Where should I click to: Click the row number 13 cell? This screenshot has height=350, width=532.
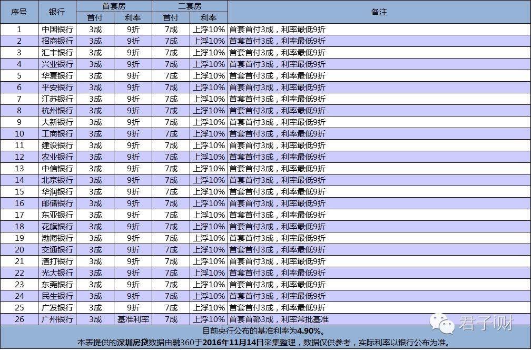(x=19, y=168)
